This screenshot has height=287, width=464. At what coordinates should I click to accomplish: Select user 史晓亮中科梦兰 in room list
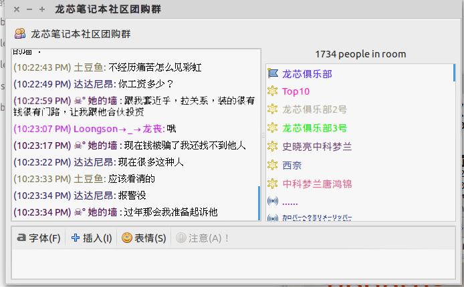pos(317,147)
